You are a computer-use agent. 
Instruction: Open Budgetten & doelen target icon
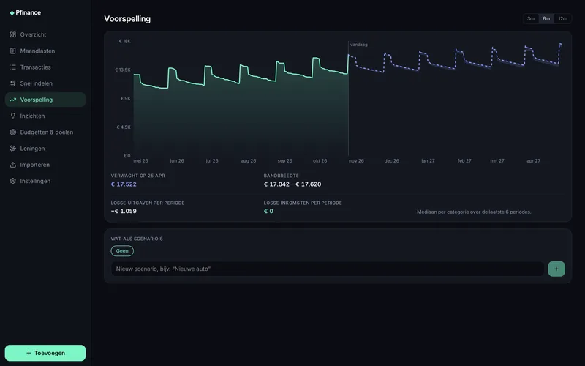point(13,132)
